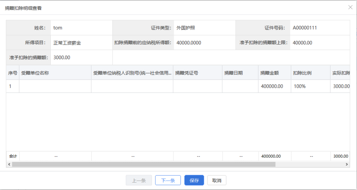Click the 3000.00 value in row 1

(341, 86)
